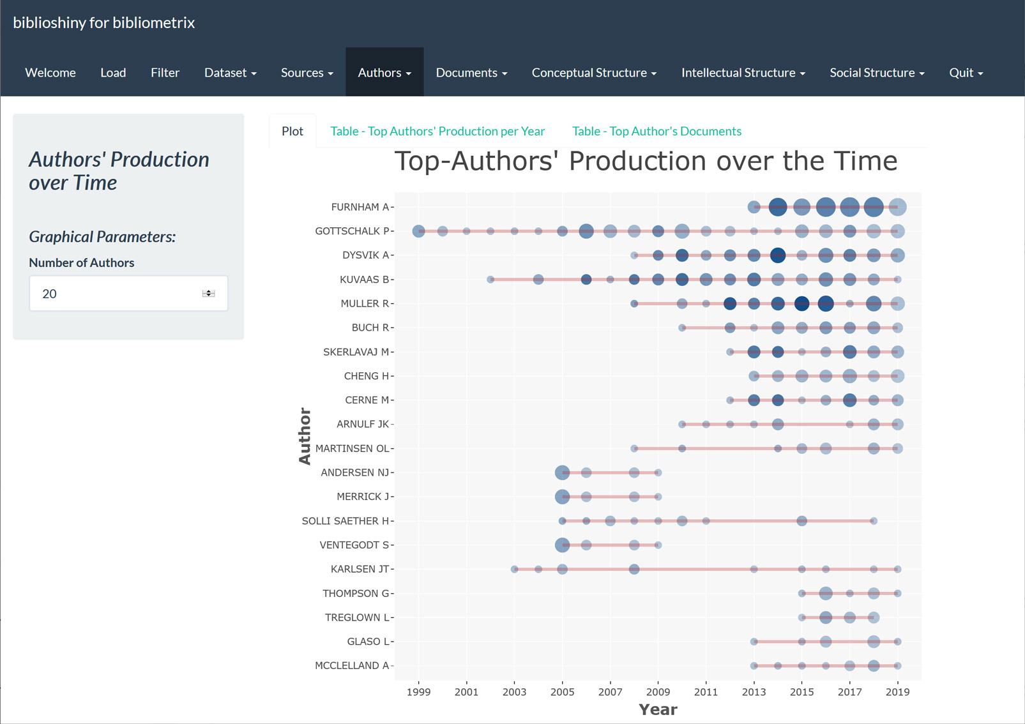Viewport: 1025px width, 724px height.
Task: Click the bibliometrix app title
Action: [104, 22]
